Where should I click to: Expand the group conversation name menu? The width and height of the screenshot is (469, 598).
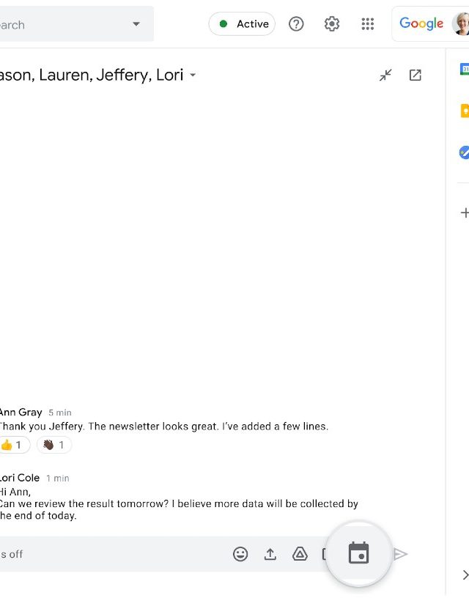pyautogui.click(x=193, y=75)
